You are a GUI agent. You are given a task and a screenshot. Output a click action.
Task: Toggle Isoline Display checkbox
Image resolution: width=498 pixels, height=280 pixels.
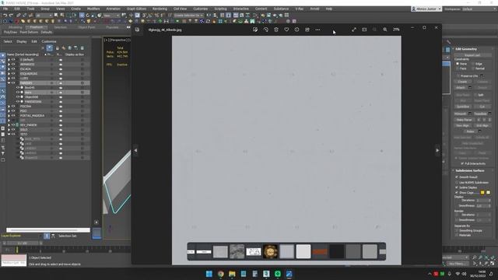457,187
